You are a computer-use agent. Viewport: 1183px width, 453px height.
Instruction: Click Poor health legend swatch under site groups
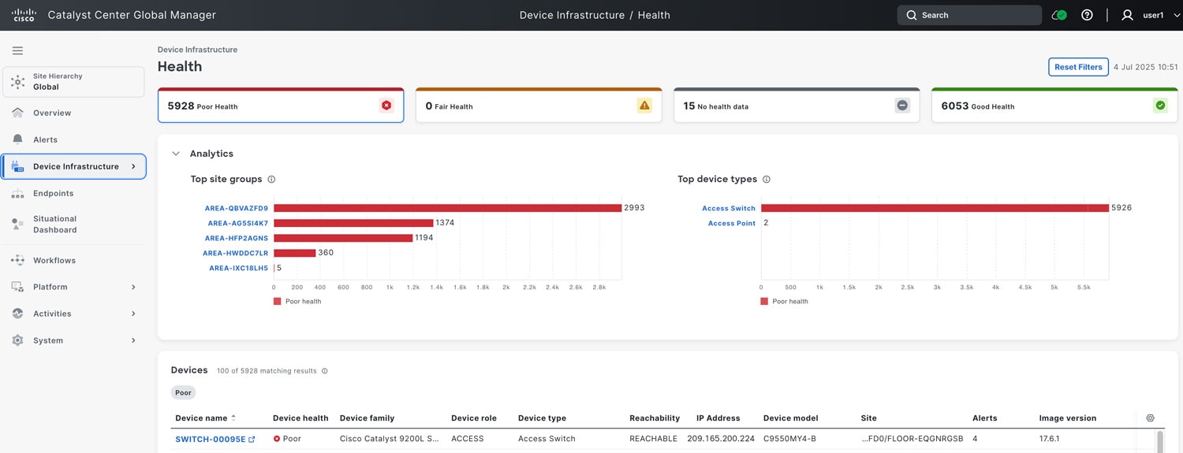[x=277, y=302]
